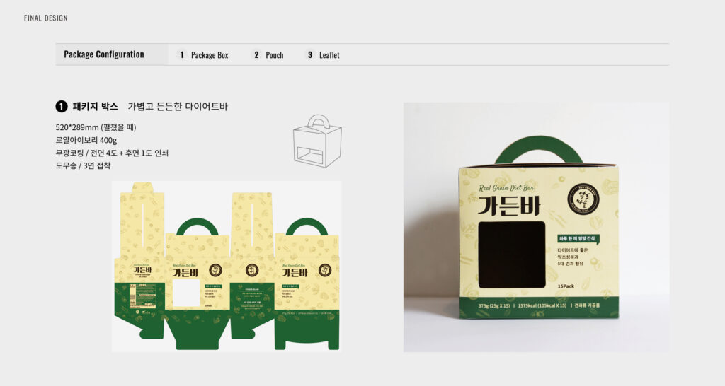The height and width of the screenshot is (386, 725).
Task: Click the green 하루 한 끼 label tag
Action: click(578, 239)
